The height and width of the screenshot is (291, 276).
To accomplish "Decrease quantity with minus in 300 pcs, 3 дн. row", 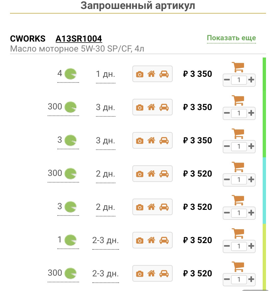I will [227, 113].
